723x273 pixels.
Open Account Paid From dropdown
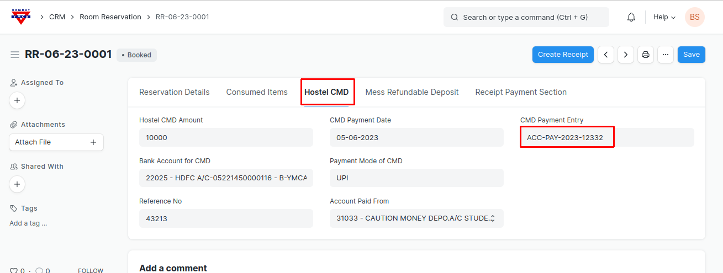(416, 218)
